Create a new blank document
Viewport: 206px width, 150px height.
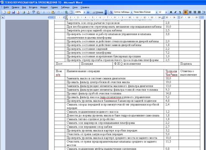(4, 12)
